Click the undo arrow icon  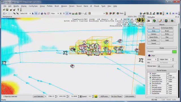[4, 14]
